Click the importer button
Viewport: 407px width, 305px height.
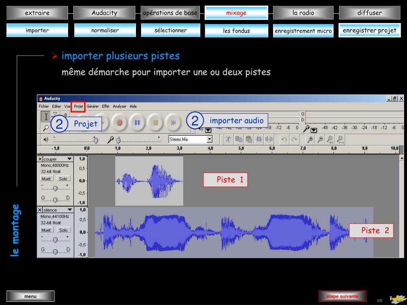click(x=37, y=30)
